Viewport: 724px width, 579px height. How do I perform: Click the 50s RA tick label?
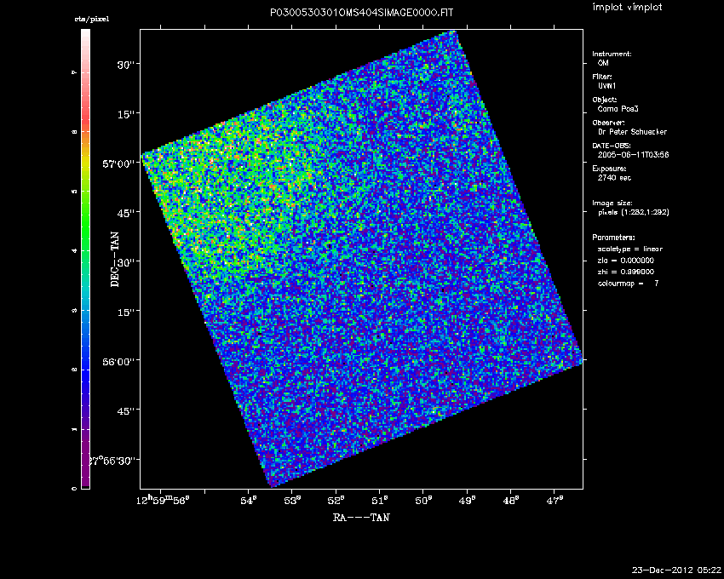pos(423,501)
